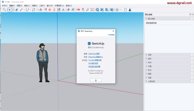Select the Rectangle shape tool
194x111 pixels.
coord(34,10)
